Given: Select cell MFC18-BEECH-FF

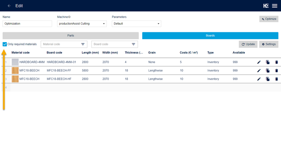Looking at the screenshot, I should pyautogui.click(x=59, y=71).
